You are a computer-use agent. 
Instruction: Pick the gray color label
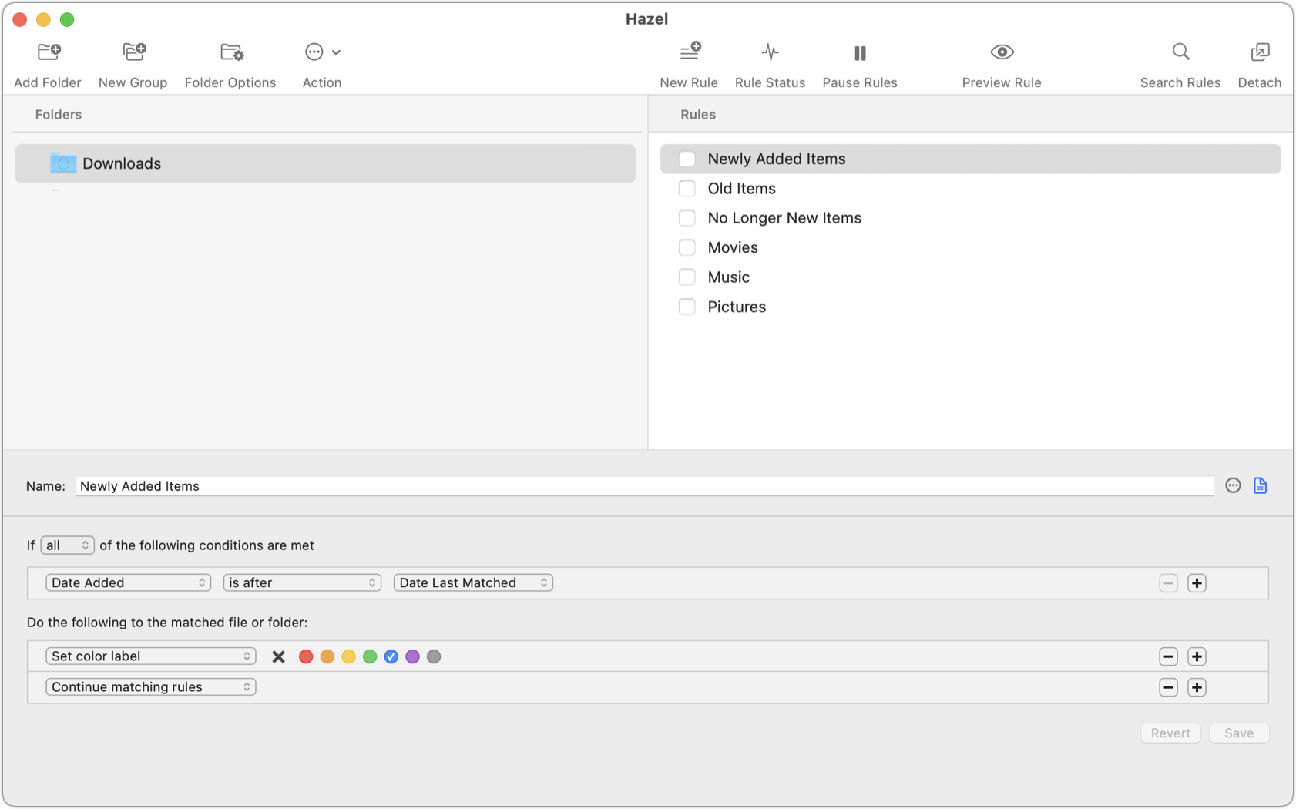[x=434, y=656]
